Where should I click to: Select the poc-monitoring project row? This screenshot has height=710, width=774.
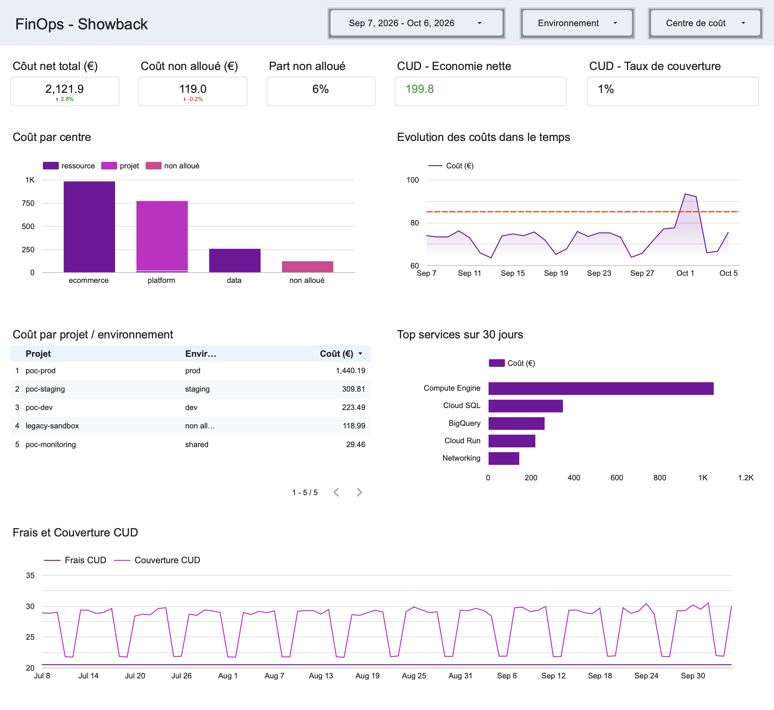click(x=190, y=445)
